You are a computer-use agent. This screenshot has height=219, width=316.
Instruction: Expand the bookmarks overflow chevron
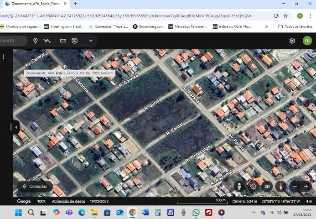pyautogui.click(x=266, y=26)
